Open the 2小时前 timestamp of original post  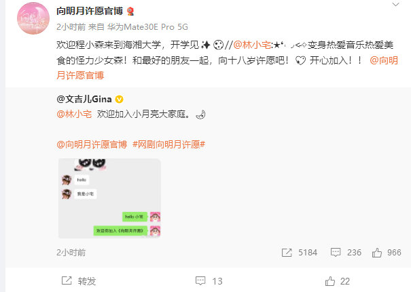71,253
